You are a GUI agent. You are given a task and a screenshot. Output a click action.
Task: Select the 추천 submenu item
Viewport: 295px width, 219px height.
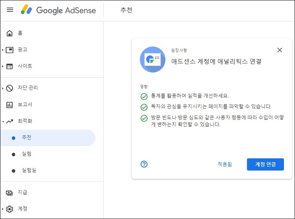48,138
